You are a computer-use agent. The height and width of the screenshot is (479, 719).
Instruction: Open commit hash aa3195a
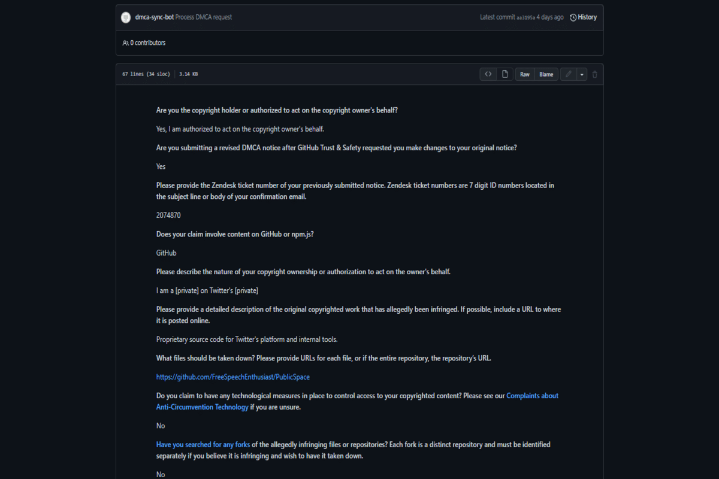[524, 17]
